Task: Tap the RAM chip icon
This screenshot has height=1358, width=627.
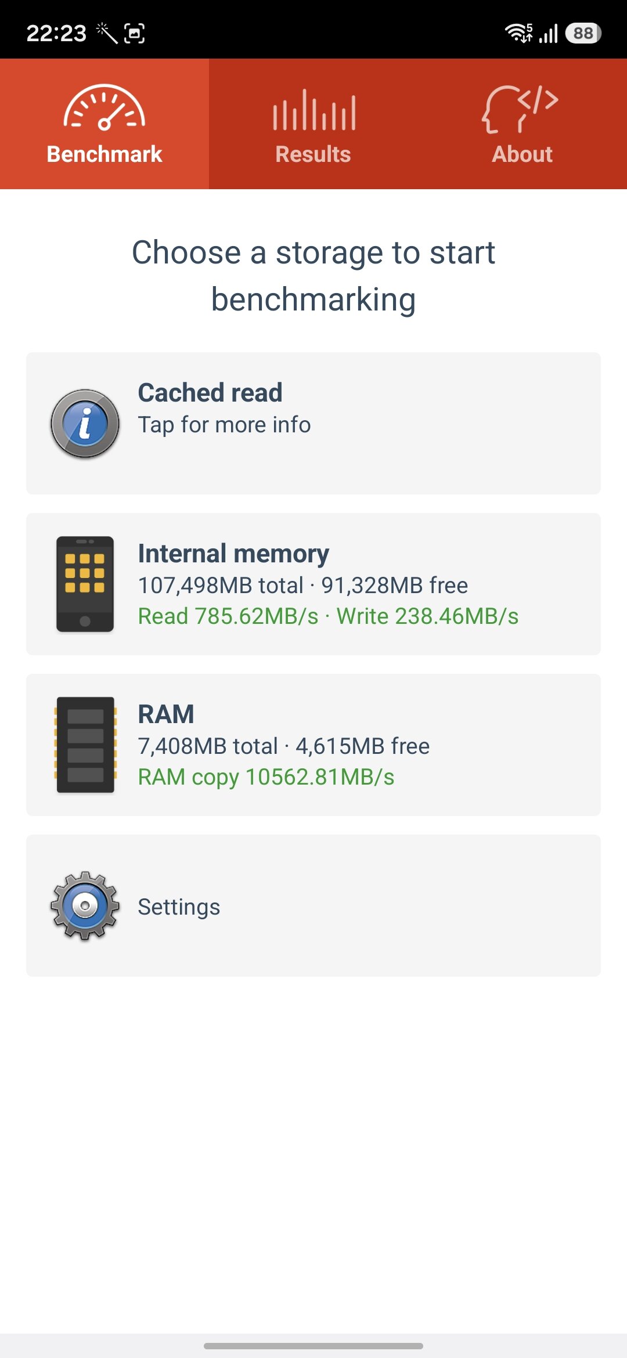Action: pos(85,745)
